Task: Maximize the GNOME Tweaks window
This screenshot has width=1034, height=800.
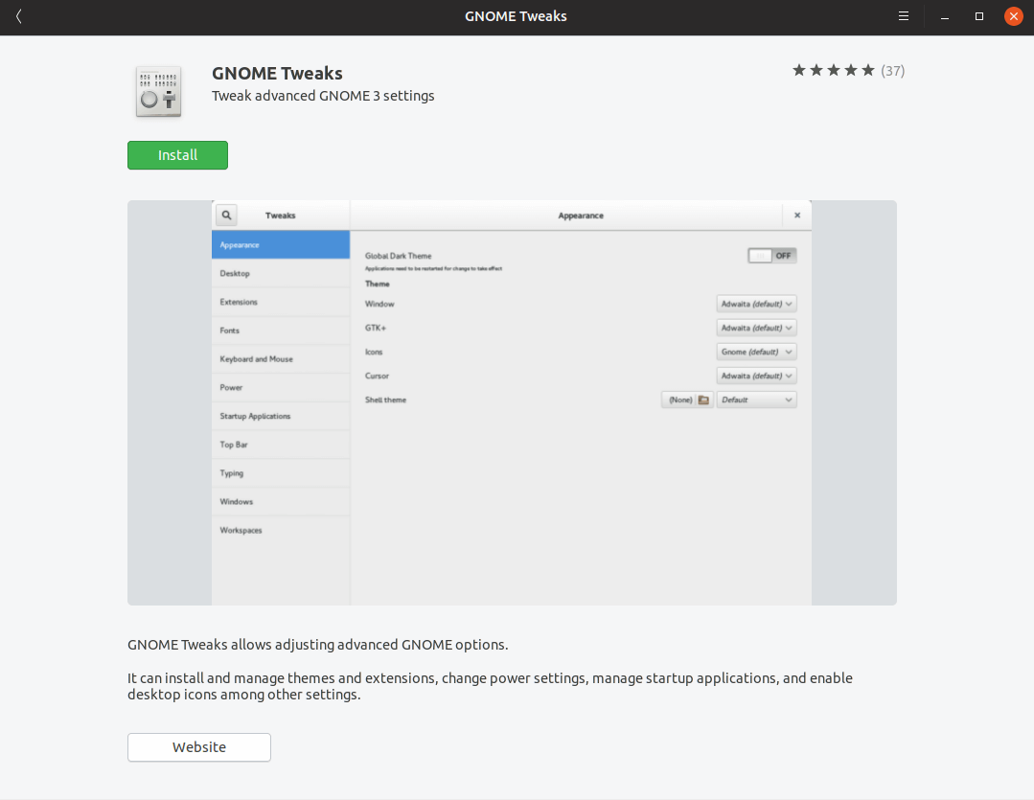Action: [x=979, y=16]
